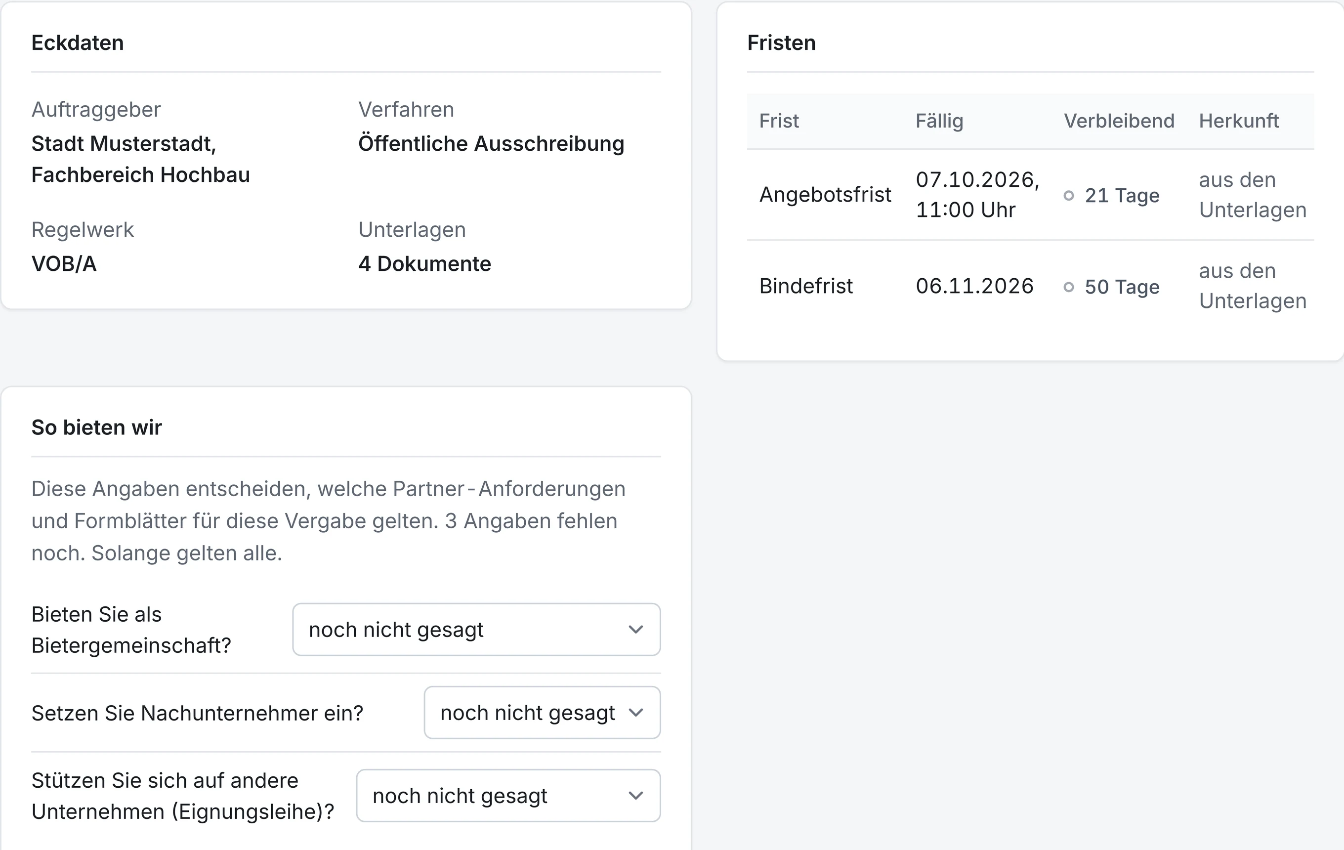
Task: Select the date 07.10.2026, 11:00 Uhr
Action: point(977,195)
